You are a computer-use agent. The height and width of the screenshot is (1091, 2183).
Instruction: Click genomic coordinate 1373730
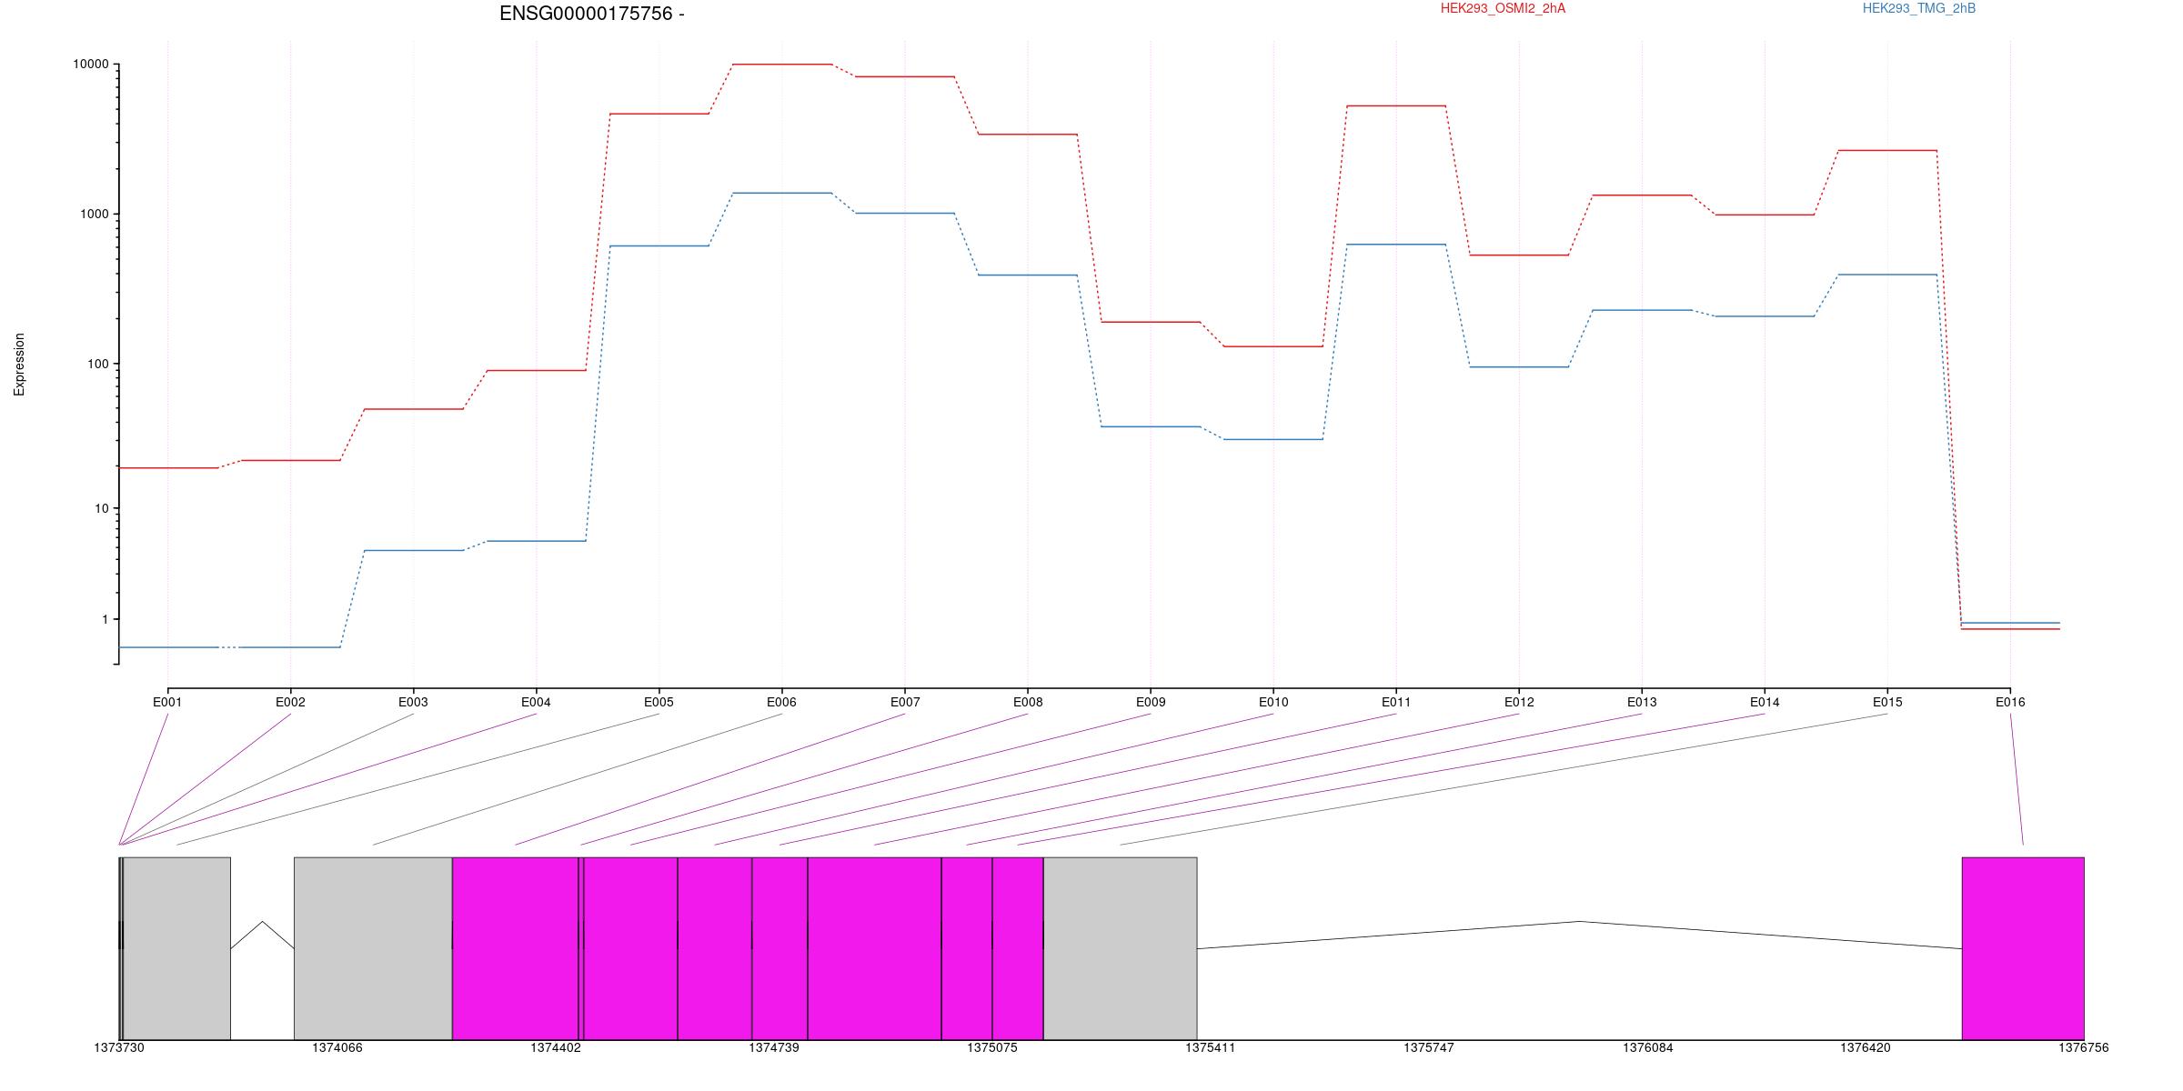pyautogui.click(x=119, y=1048)
